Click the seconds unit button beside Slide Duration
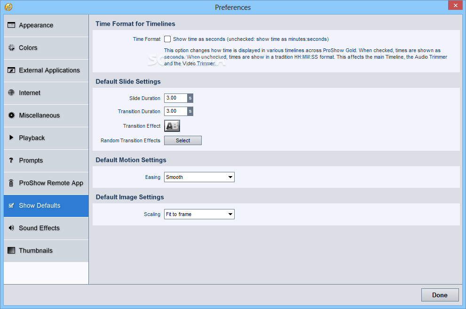The image size is (466, 309). [x=190, y=98]
